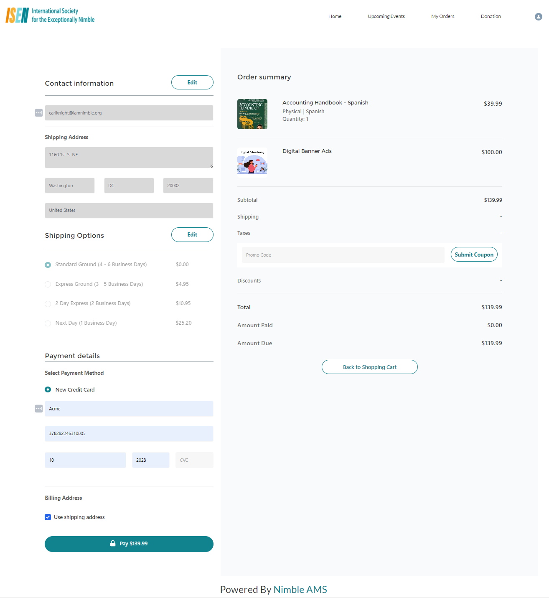Edit the contact information

tap(192, 83)
